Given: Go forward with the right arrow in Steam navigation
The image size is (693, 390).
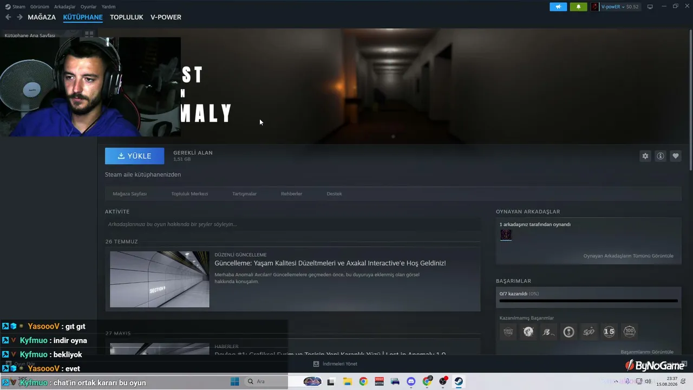Looking at the screenshot, I should pos(19,17).
